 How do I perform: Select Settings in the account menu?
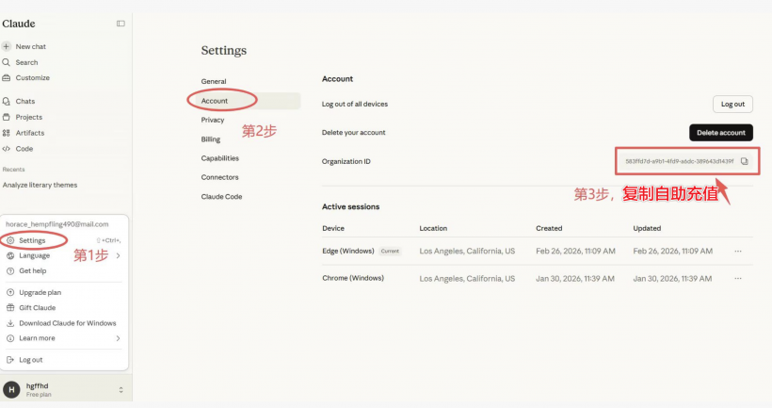(x=32, y=240)
